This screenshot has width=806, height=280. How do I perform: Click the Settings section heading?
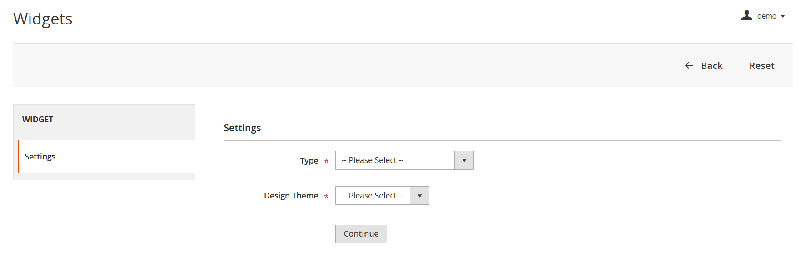(242, 128)
